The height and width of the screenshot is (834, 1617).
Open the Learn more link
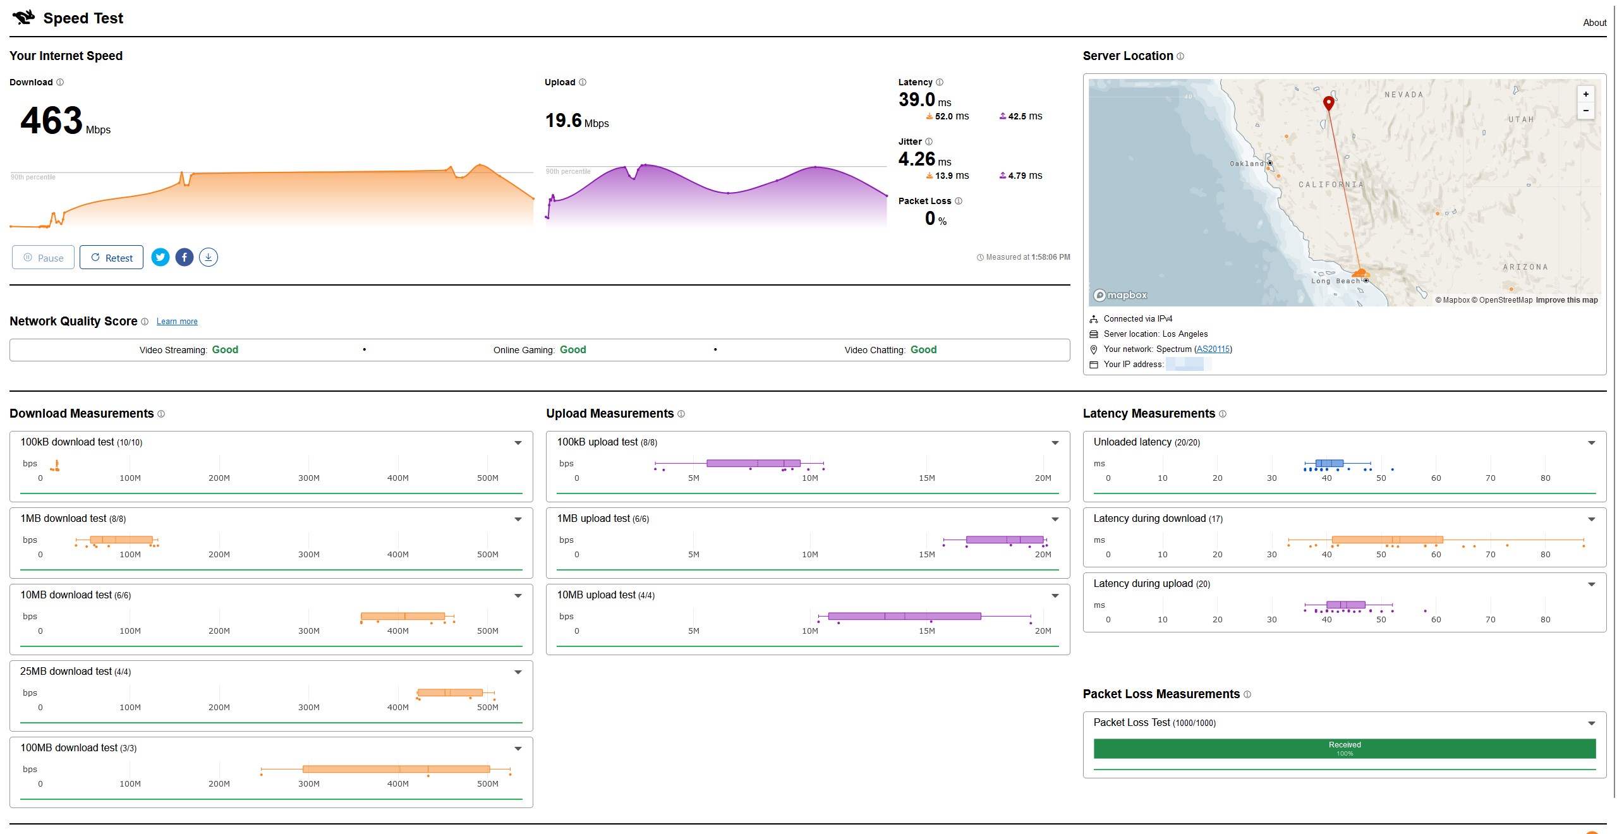(x=177, y=322)
